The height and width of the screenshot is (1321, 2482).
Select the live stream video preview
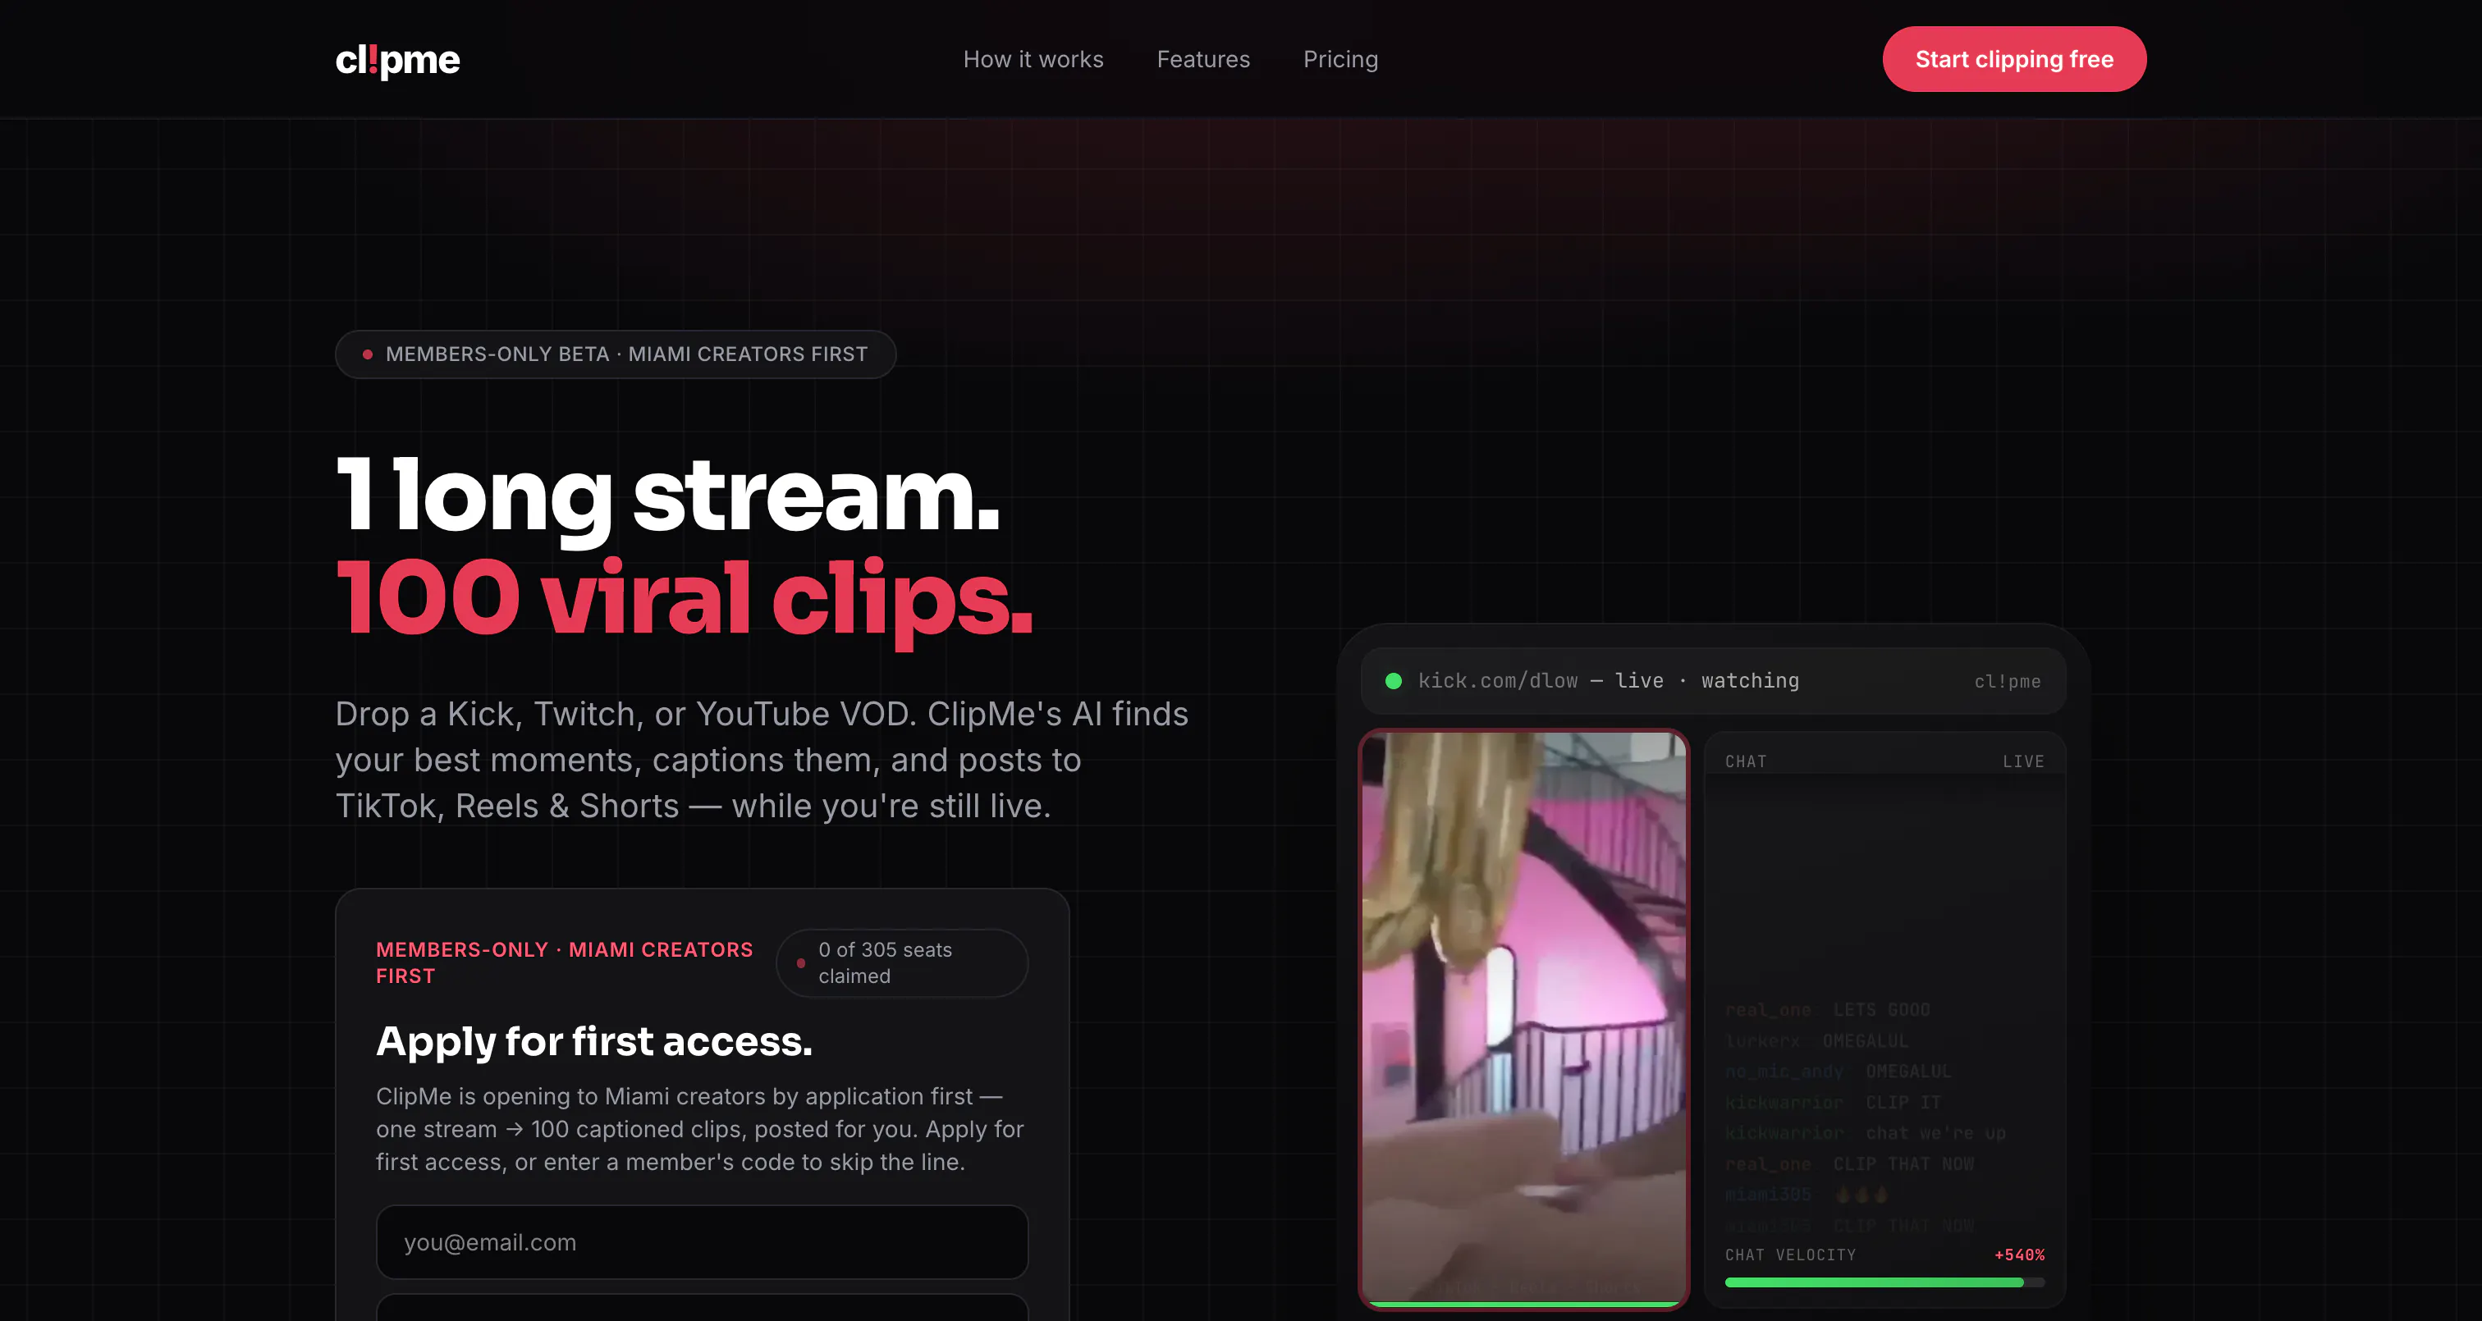tap(1523, 1018)
